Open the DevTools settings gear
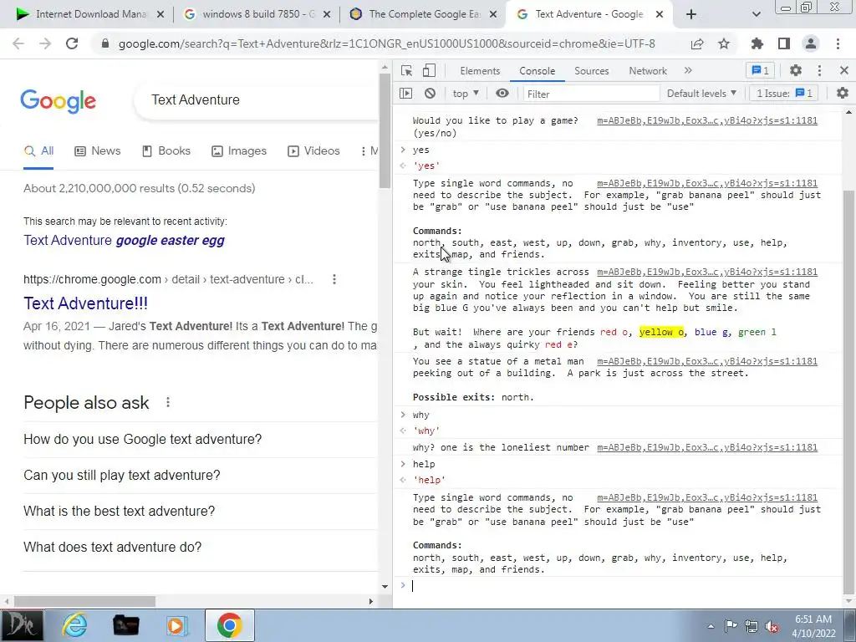Screen dimensions: 856x642 (796, 70)
